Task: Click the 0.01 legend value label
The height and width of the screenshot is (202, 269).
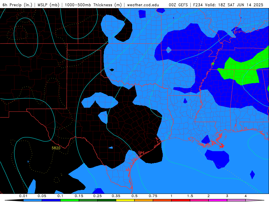Action: point(23,196)
